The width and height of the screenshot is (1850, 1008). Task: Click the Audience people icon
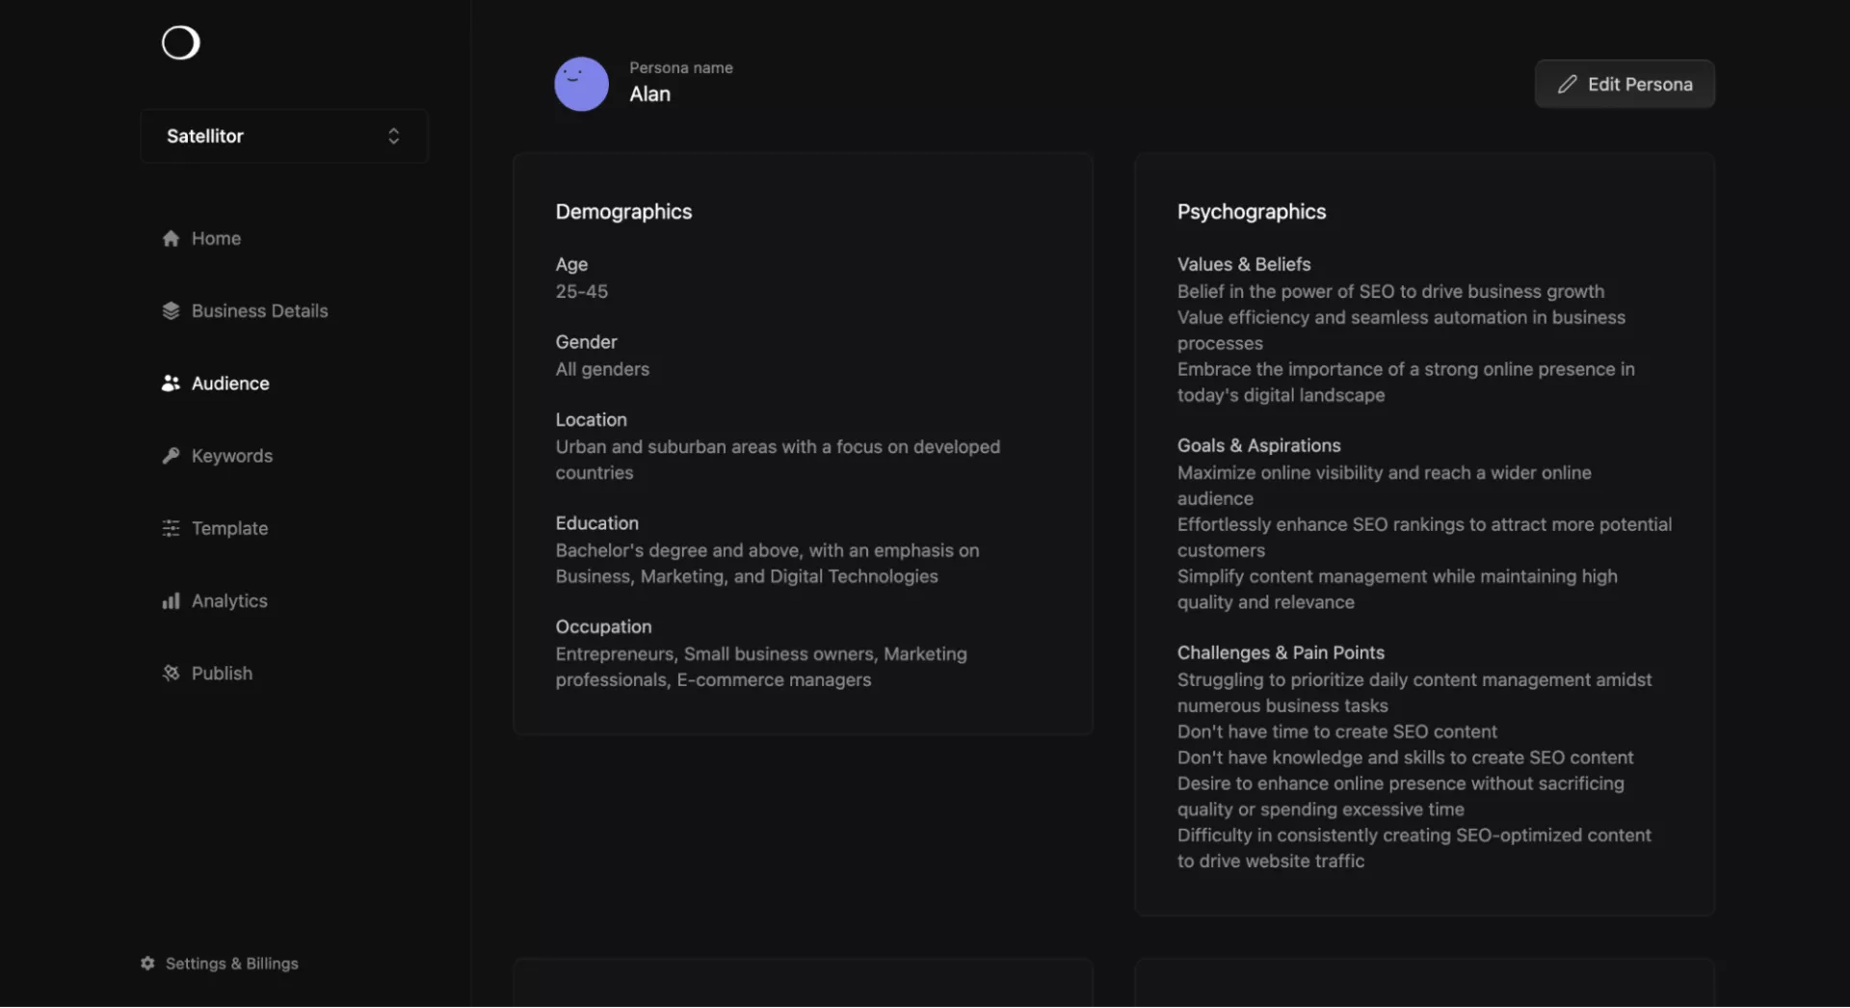pos(171,384)
